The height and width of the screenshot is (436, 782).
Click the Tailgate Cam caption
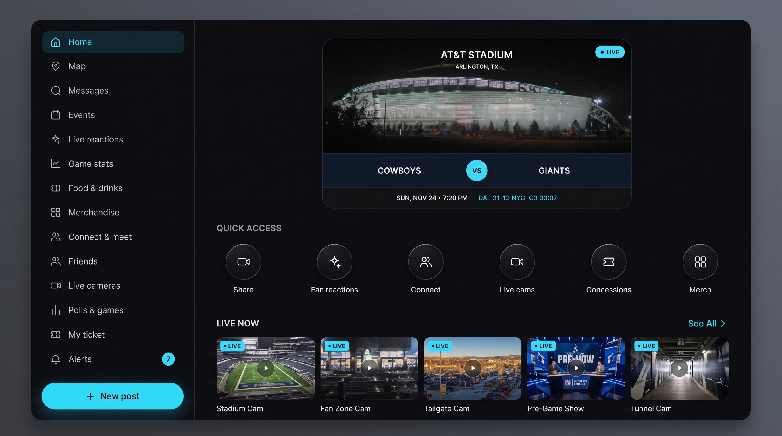[447, 409]
